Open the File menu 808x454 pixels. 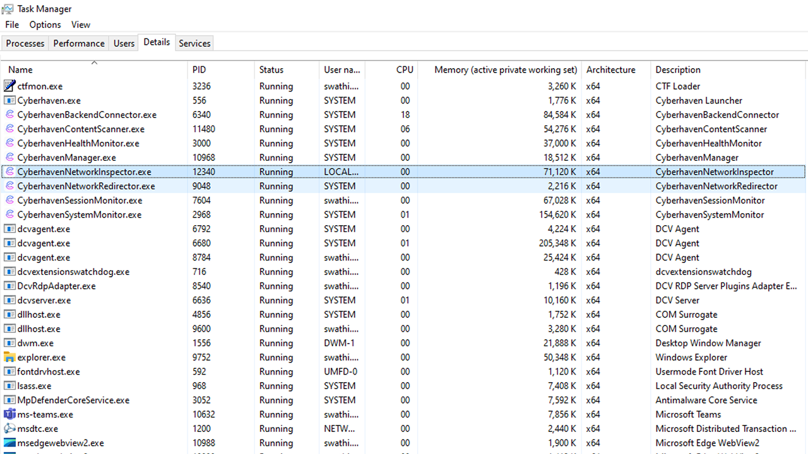point(12,25)
